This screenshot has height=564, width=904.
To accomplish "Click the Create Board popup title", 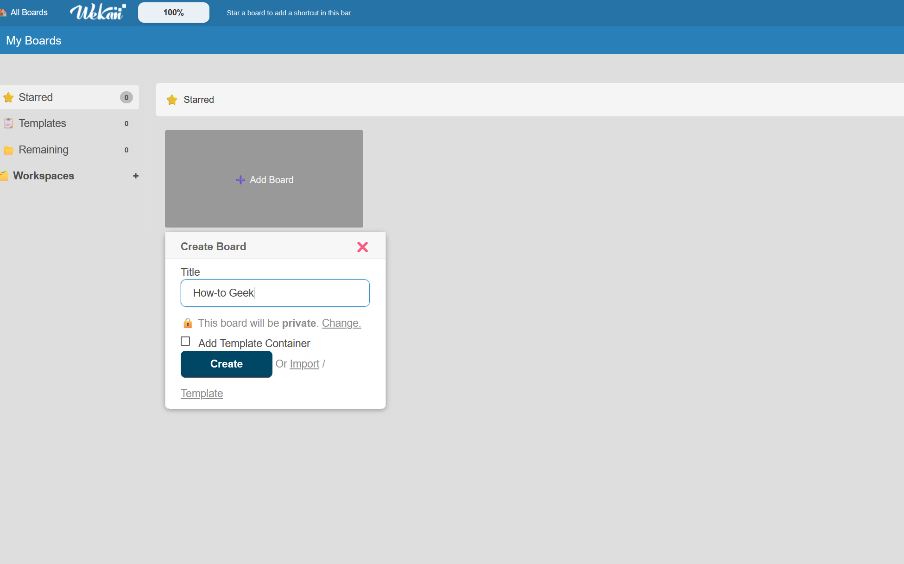I will pos(213,247).
